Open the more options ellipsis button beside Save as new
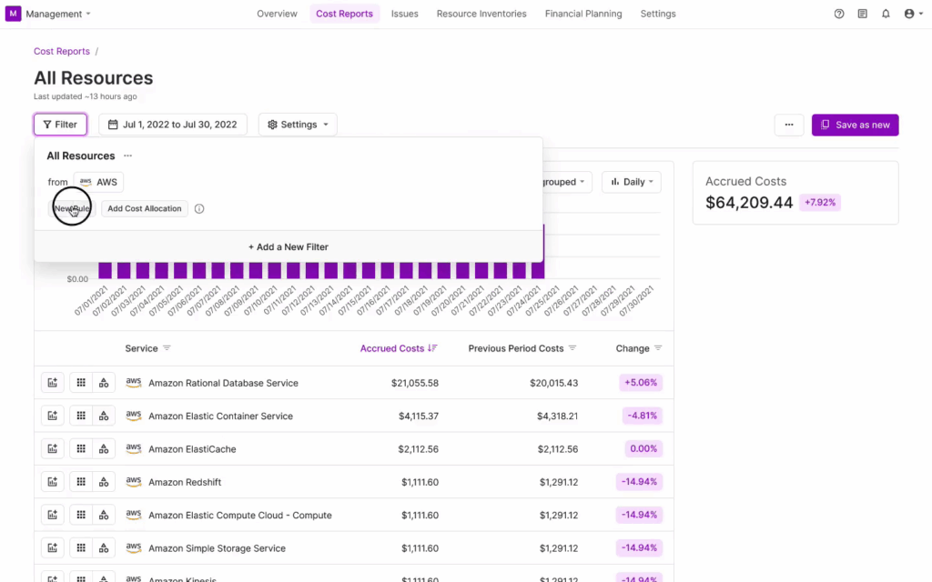This screenshot has height=582, width=932. [789, 125]
